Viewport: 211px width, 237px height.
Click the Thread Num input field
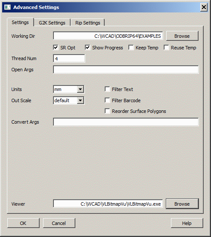pyautogui.click(x=69, y=58)
